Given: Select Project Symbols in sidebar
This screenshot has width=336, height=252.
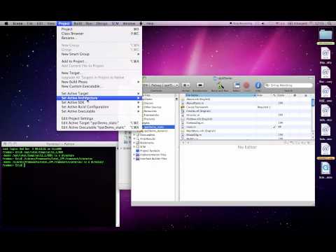Looking at the screenshot, I should click(150, 150).
